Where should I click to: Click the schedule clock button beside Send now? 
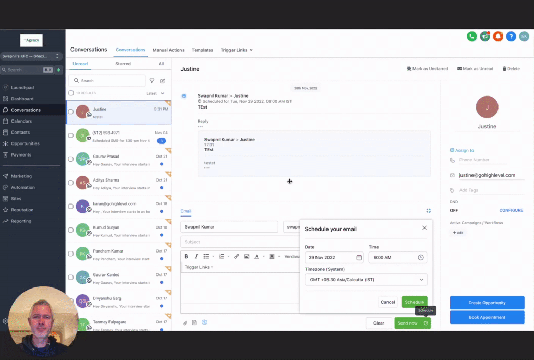426,323
